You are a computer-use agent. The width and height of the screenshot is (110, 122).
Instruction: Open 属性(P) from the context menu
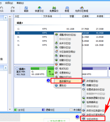68,86
